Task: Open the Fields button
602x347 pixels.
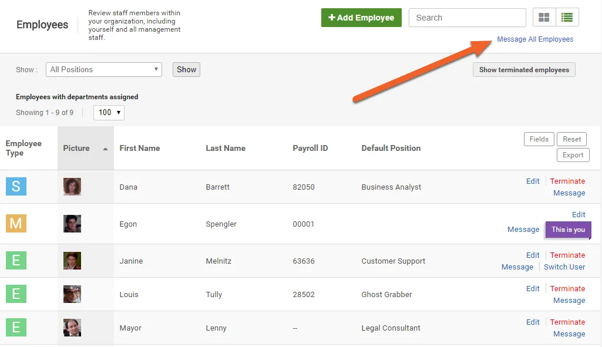Action: point(539,139)
